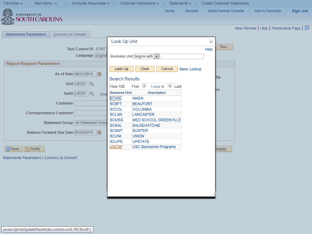
Task: Click Add to Favorites link
Action: click(x=268, y=11)
